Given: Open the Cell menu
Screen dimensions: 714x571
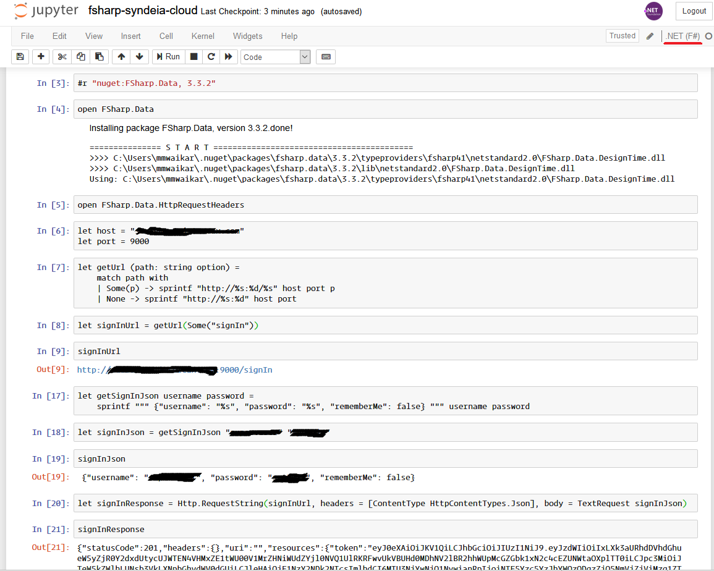Looking at the screenshot, I should click(166, 36).
